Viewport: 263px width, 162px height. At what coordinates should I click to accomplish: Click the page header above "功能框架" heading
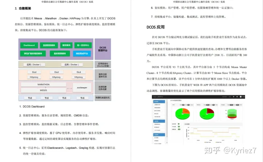67,2
